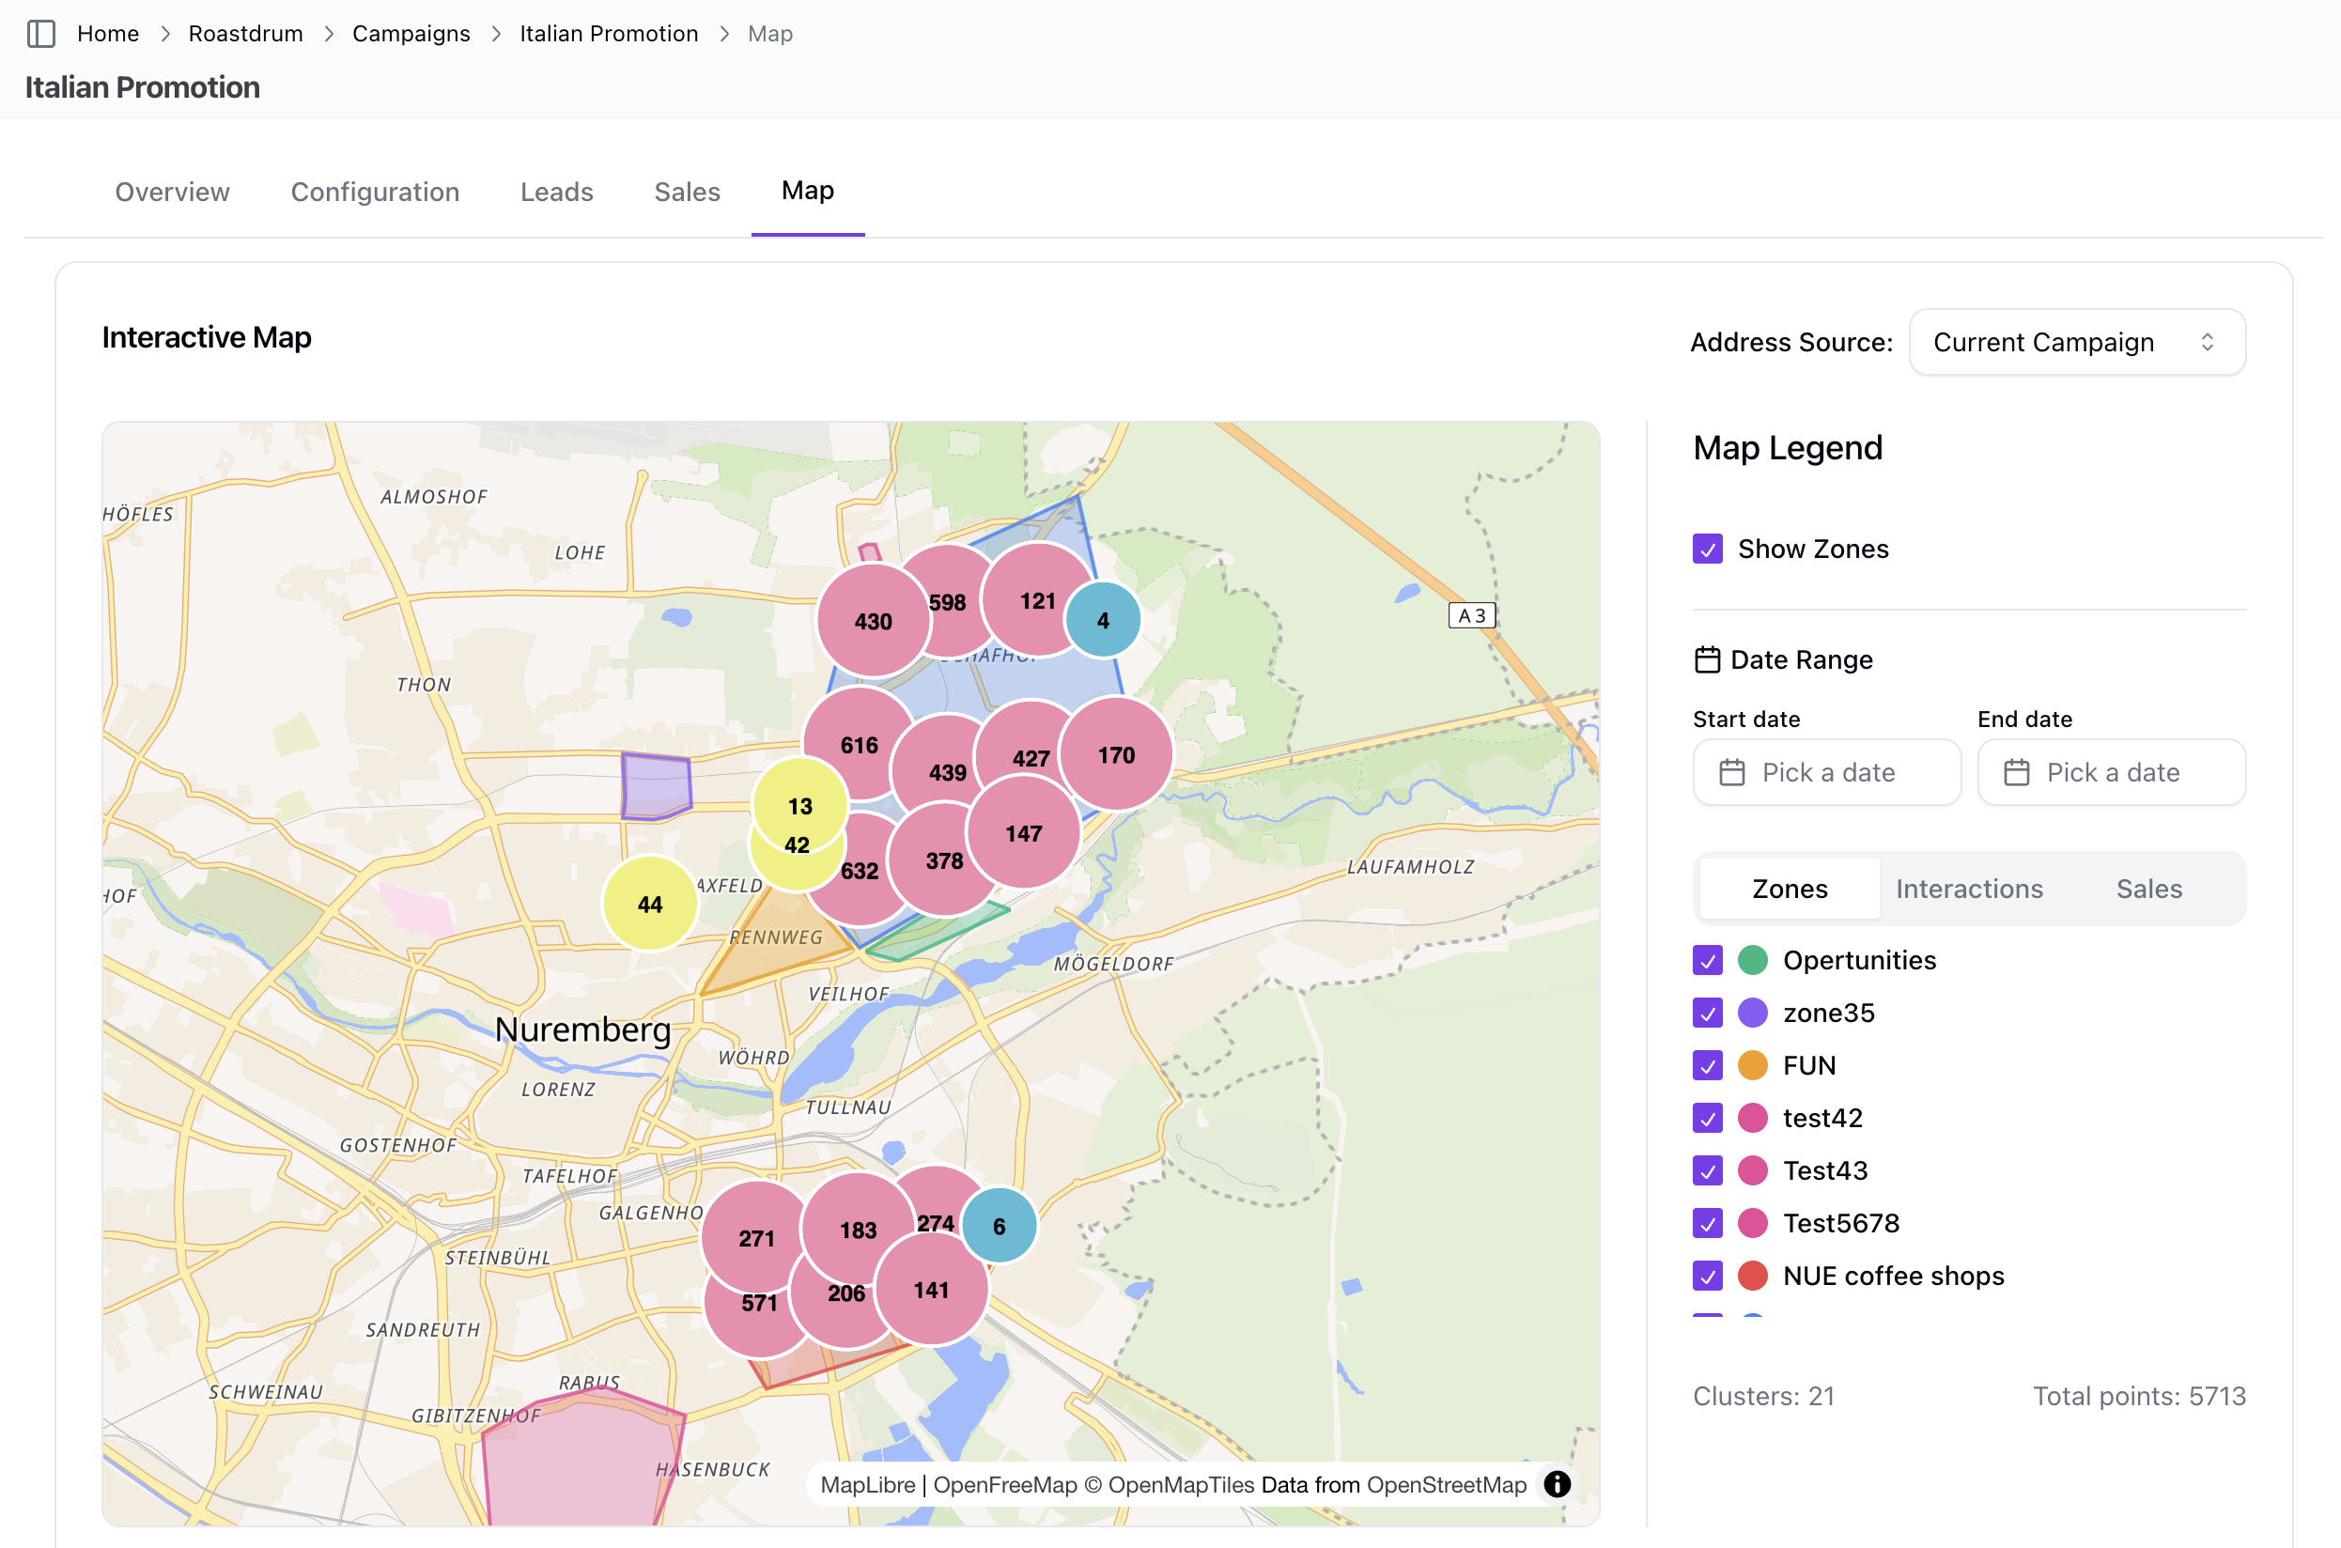Click the orange FUN zone color dot
The image size is (2341, 1548).
click(1753, 1065)
